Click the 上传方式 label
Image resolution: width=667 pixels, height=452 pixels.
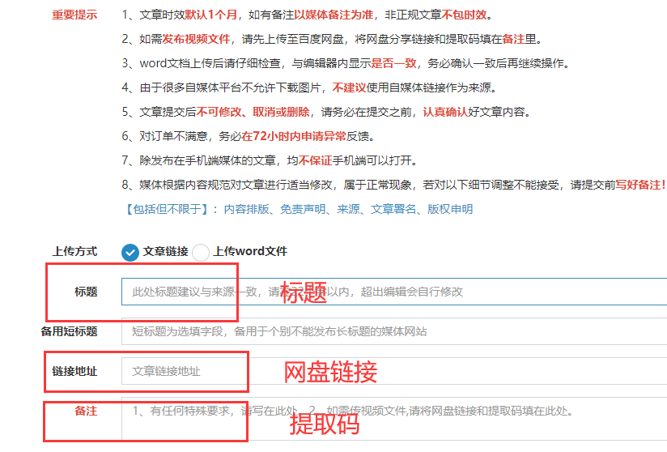[x=74, y=252]
